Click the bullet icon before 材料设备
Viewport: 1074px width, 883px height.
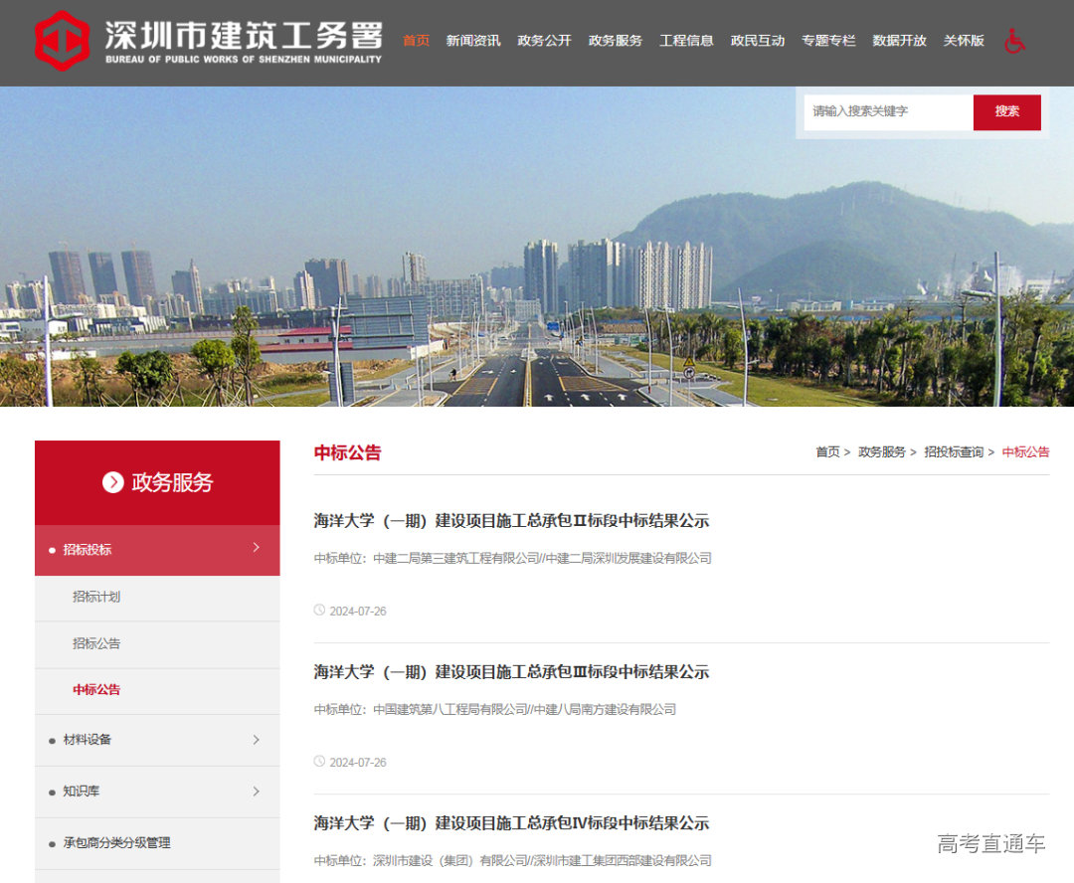click(x=52, y=740)
